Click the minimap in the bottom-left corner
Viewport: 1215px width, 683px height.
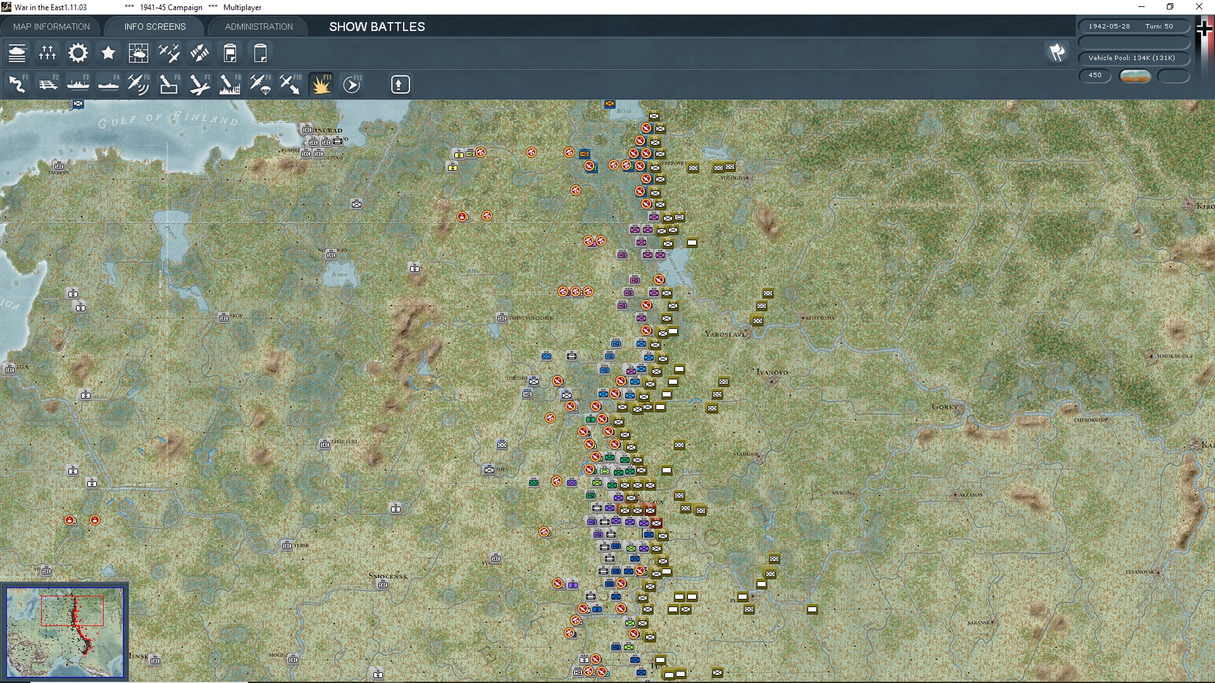point(65,632)
